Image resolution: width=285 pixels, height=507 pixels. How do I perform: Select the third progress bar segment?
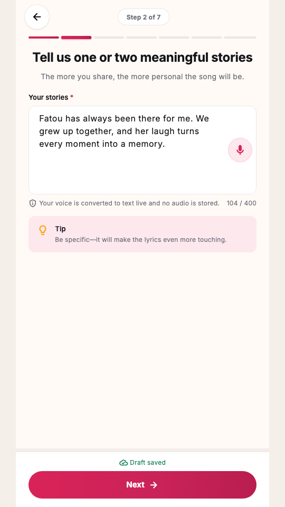pos(109,37)
